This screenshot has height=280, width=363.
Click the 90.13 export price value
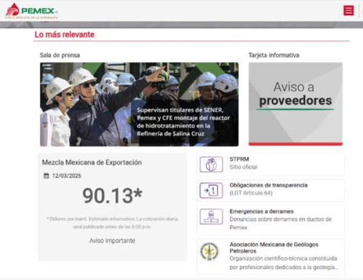112,196
